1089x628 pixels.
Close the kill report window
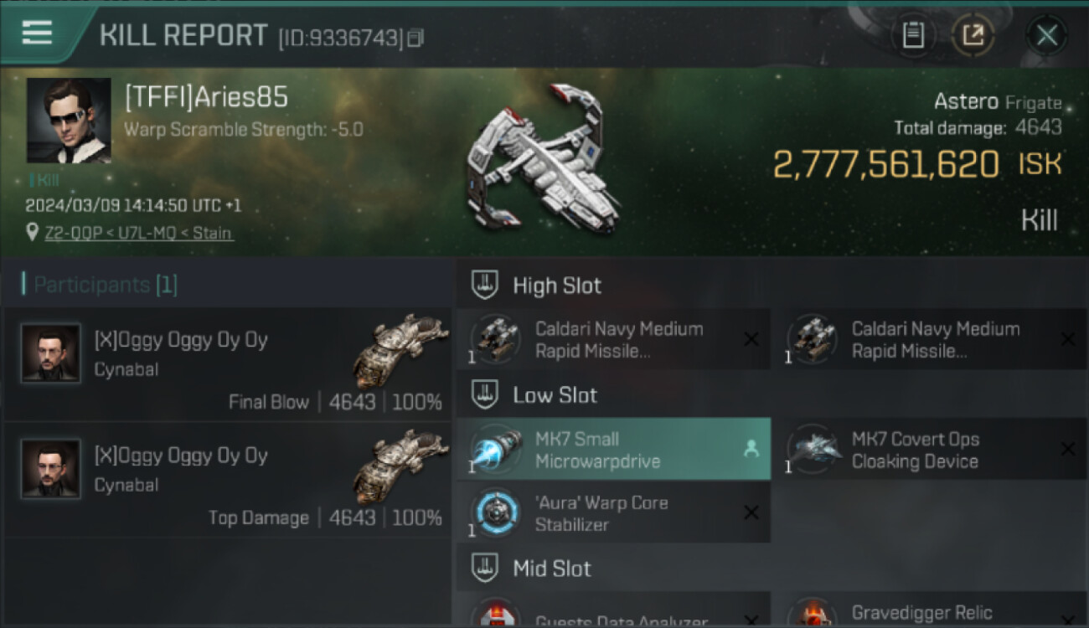1046,35
